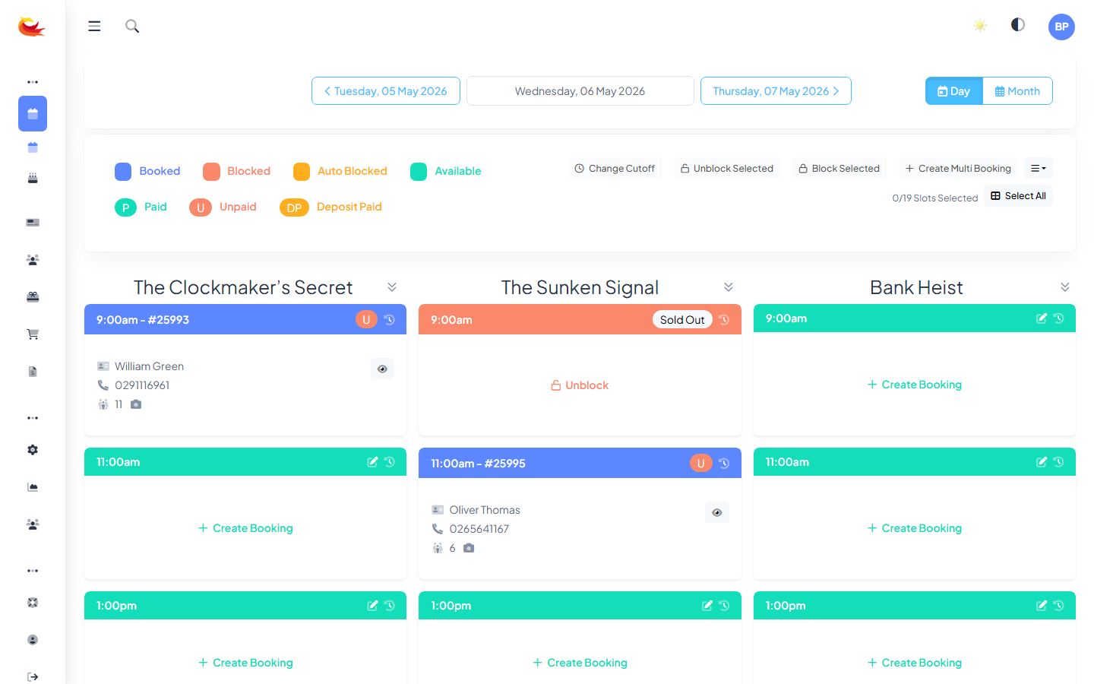Viewport: 1094px width, 684px height.
Task: Click the Sold Out badge
Action: coord(682,320)
